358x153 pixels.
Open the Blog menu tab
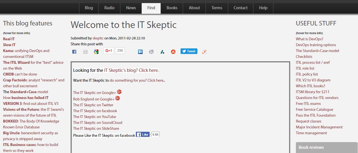(x=89, y=8)
